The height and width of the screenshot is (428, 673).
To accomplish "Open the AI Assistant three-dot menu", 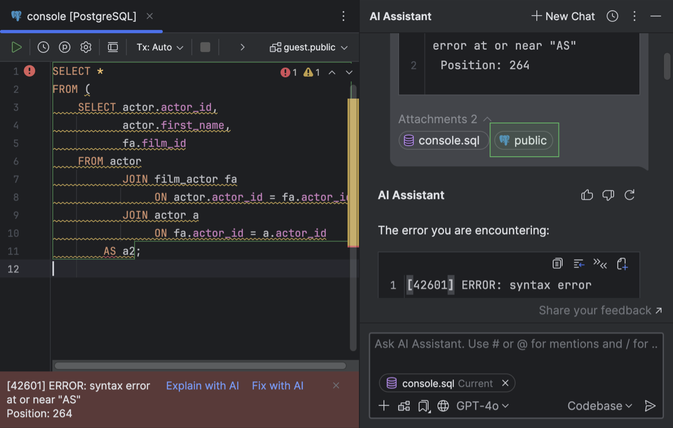I will (x=634, y=16).
